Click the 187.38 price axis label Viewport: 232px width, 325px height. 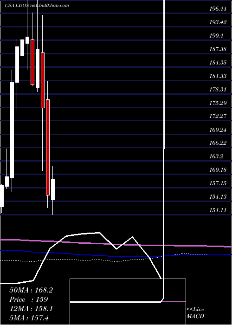(218, 49)
